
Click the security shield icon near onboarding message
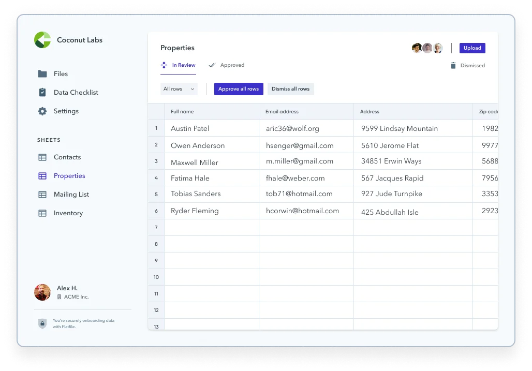pos(42,323)
